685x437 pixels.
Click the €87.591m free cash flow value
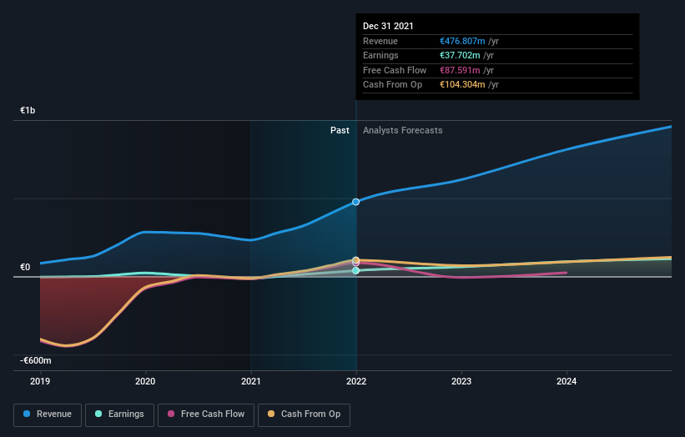(x=460, y=70)
